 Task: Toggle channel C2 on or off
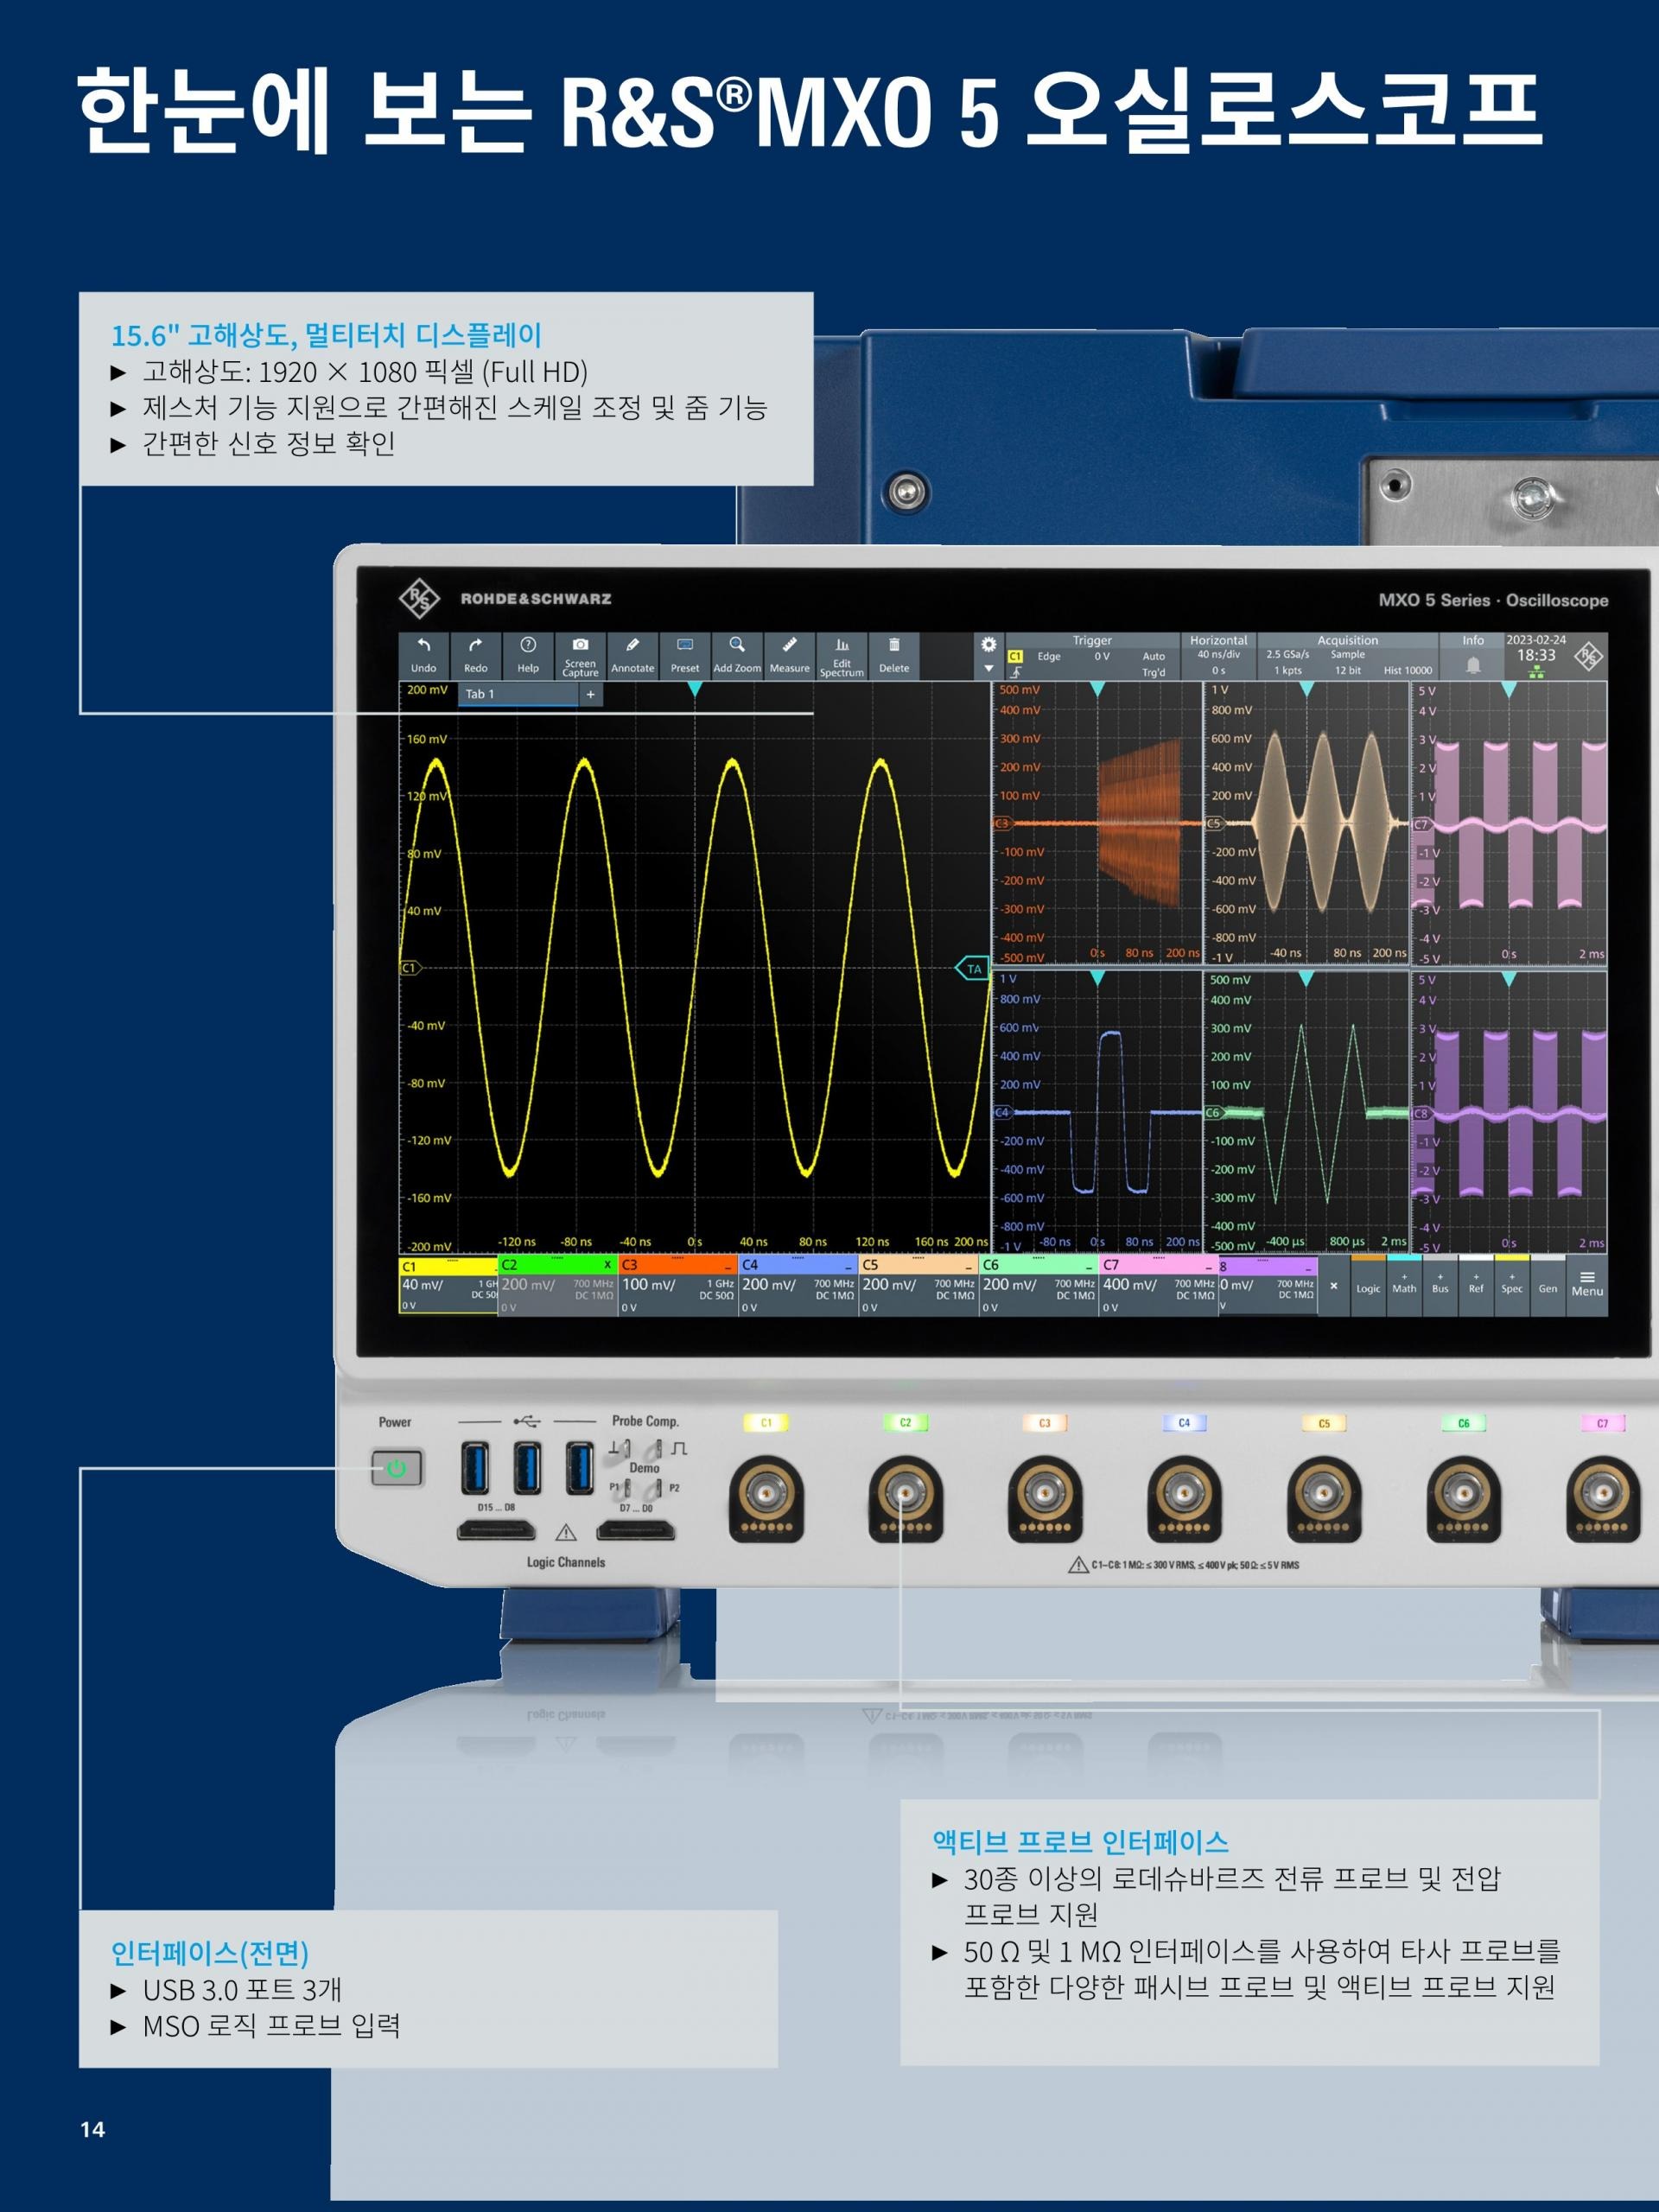point(557,1286)
